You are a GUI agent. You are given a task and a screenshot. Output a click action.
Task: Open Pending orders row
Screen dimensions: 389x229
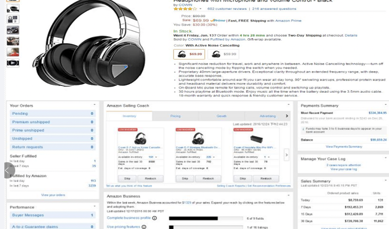[53, 114]
